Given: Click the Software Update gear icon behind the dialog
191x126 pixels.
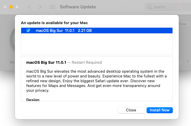Looking at the screenshot, I should click(x=13, y=40).
